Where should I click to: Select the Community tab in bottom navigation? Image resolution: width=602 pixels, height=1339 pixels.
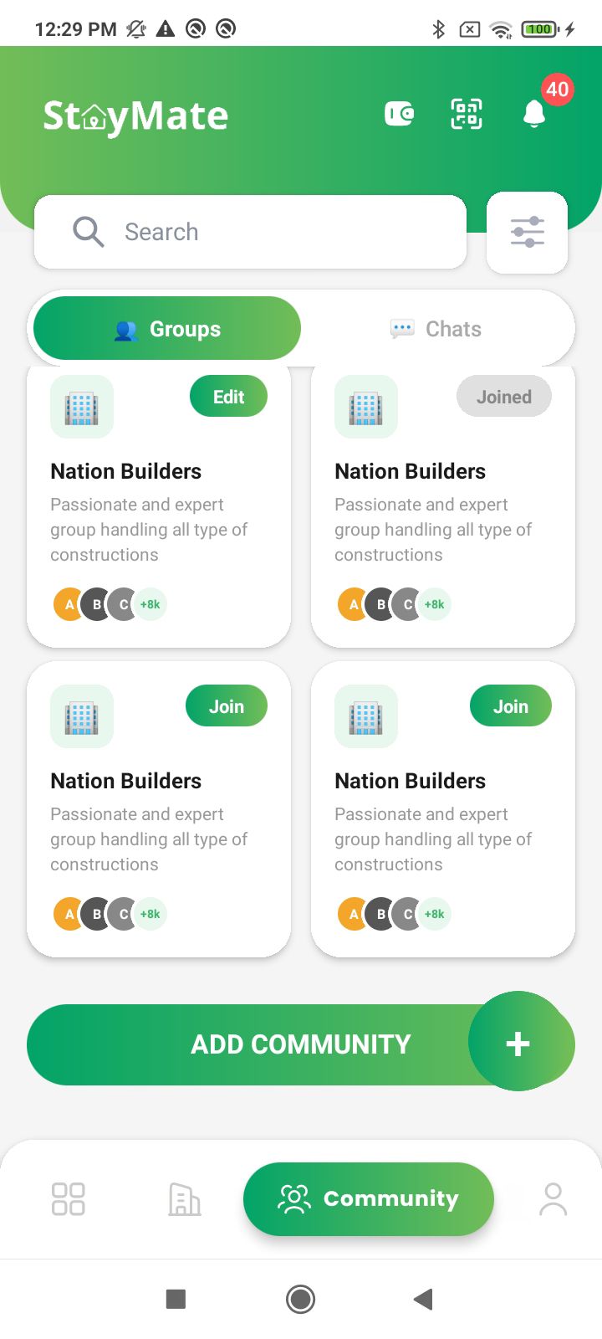[369, 1198]
